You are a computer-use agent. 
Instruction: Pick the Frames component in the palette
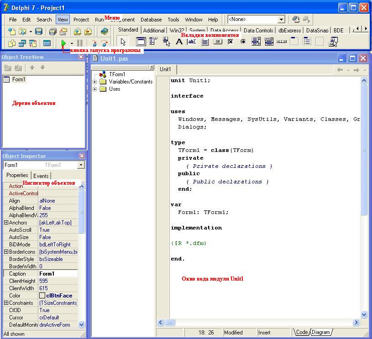[x=141, y=42]
